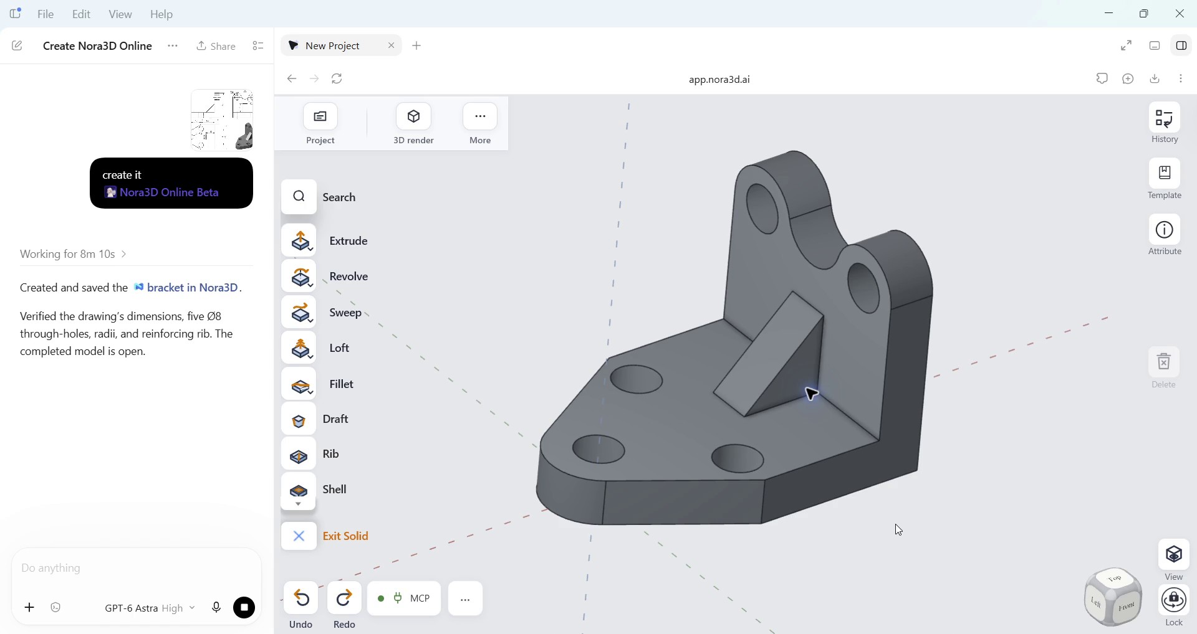Share the conversation
The width and height of the screenshot is (1197, 634).
coord(216,47)
